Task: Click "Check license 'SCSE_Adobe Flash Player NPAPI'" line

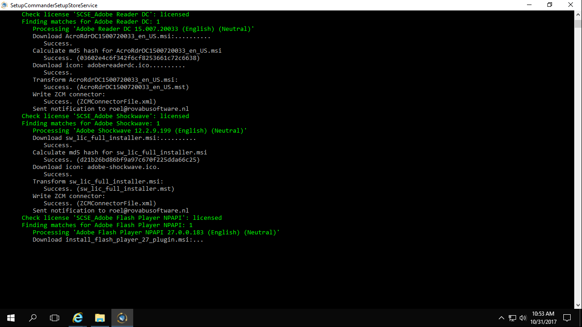Action: pos(122,218)
